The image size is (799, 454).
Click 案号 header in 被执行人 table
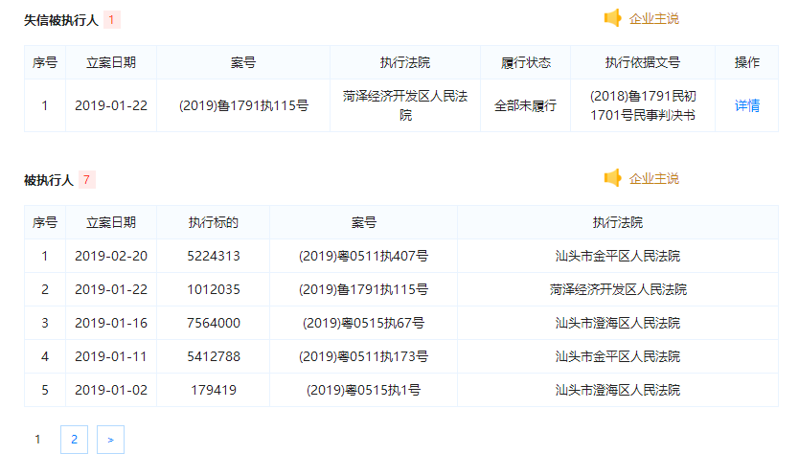click(x=363, y=222)
